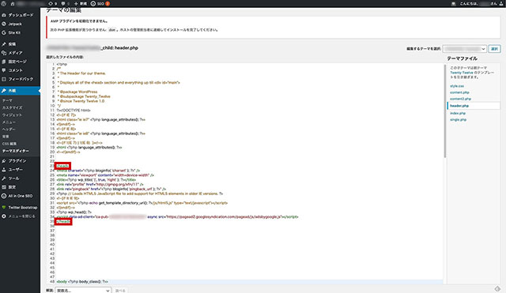Image resolution: width=506 pixels, height=293 pixels.
Task: Click the 選択 (Select) theme button
Action: pos(494,49)
